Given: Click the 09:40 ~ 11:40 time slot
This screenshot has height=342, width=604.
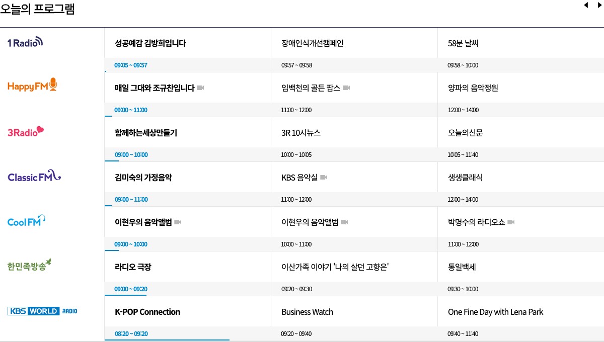Looking at the screenshot, I should tap(463, 334).
